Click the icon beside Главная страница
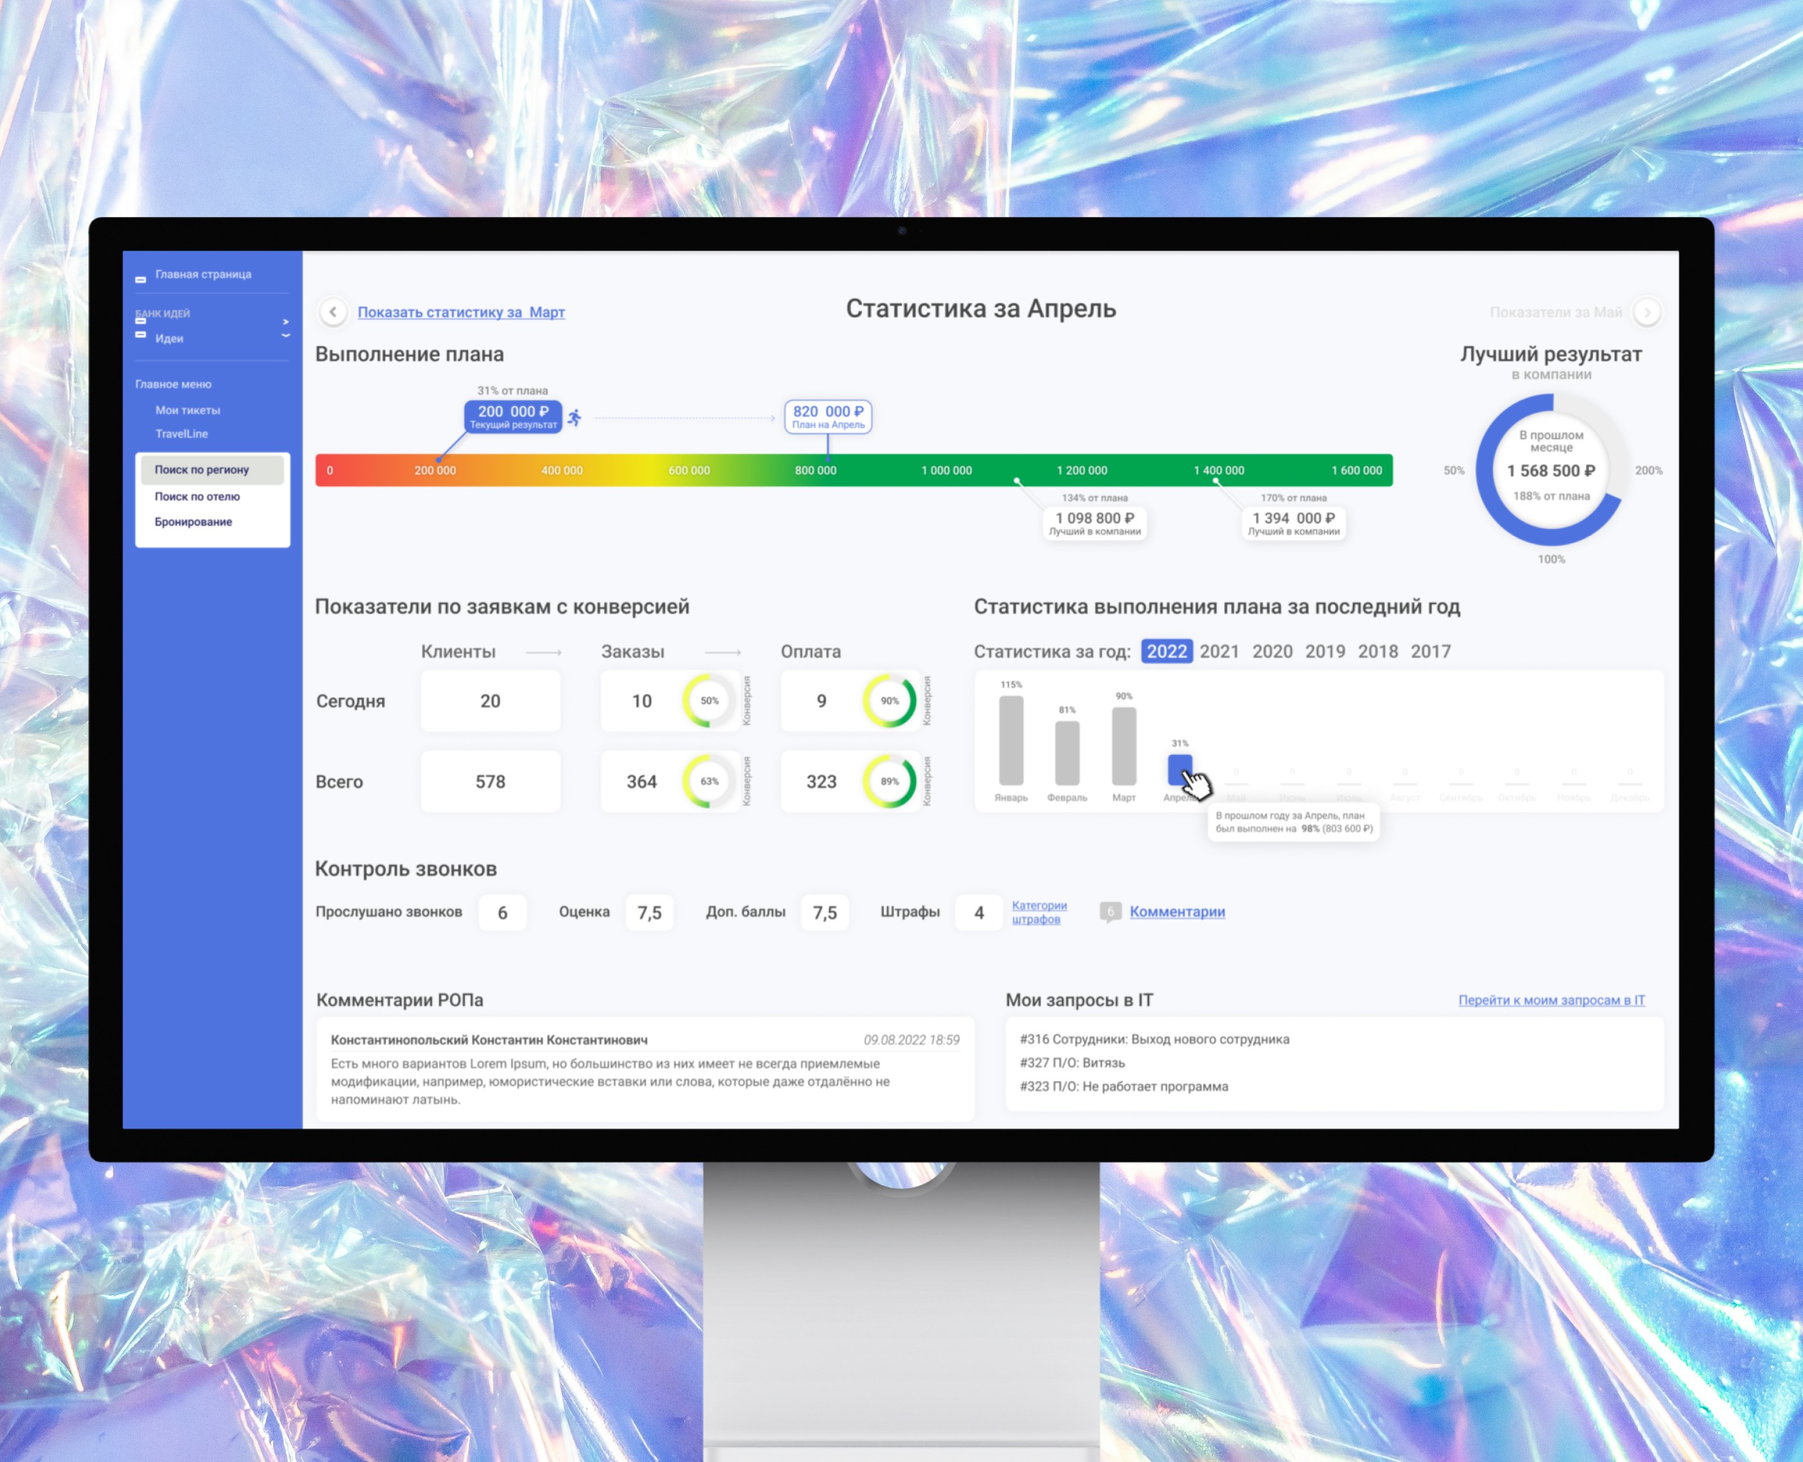1803x1462 pixels. [x=140, y=279]
